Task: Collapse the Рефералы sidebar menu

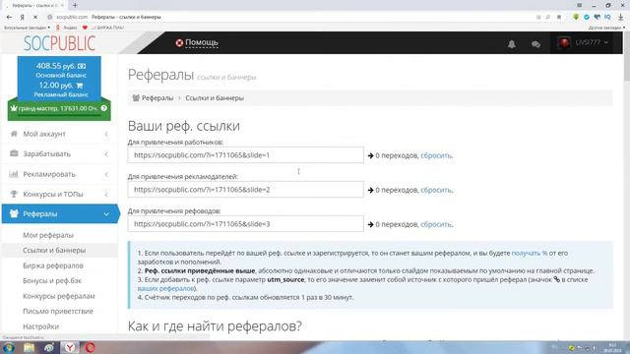Action: (x=60, y=214)
